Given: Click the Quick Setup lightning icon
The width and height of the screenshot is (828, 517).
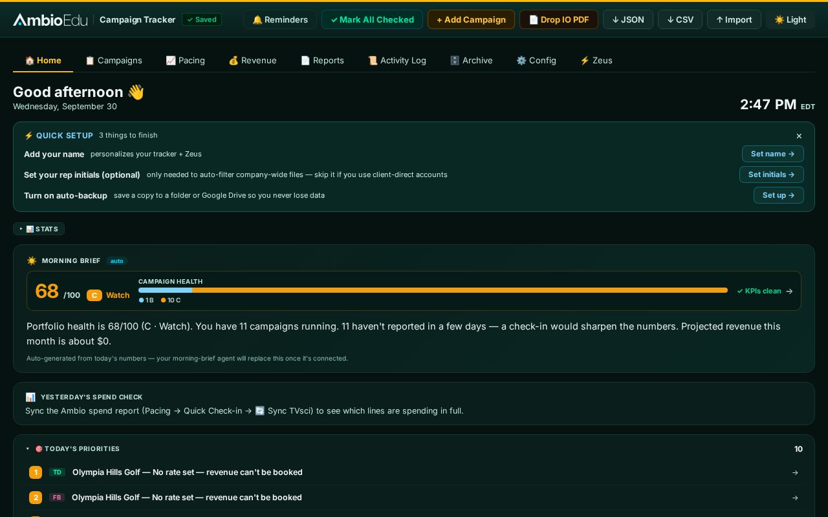Looking at the screenshot, I should coord(28,136).
